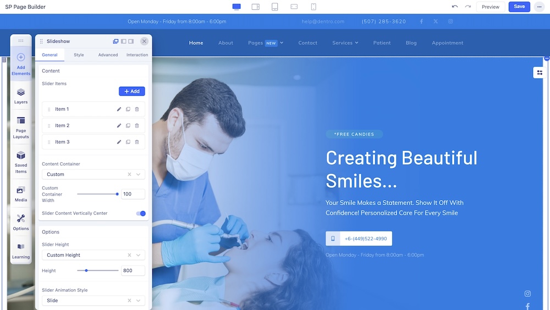Click the Custom Container Width input field
The image size is (550, 310).
(133, 194)
